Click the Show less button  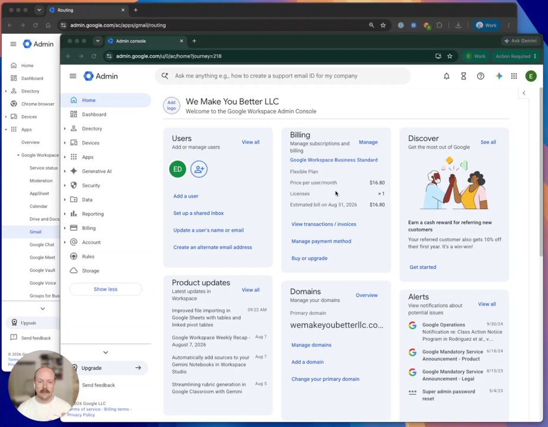click(x=105, y=289)
